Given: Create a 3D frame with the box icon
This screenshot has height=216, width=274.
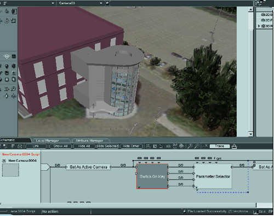Looking at the screenshot, I should (14, 79).
